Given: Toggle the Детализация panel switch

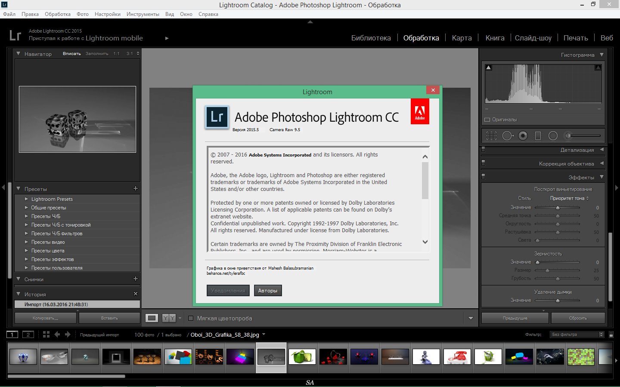Looking at the screenshot, I should tap(483, 150).
